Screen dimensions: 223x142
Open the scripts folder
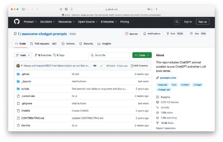[25, 89]
